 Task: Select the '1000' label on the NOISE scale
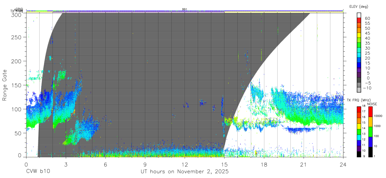click(377, 126)
